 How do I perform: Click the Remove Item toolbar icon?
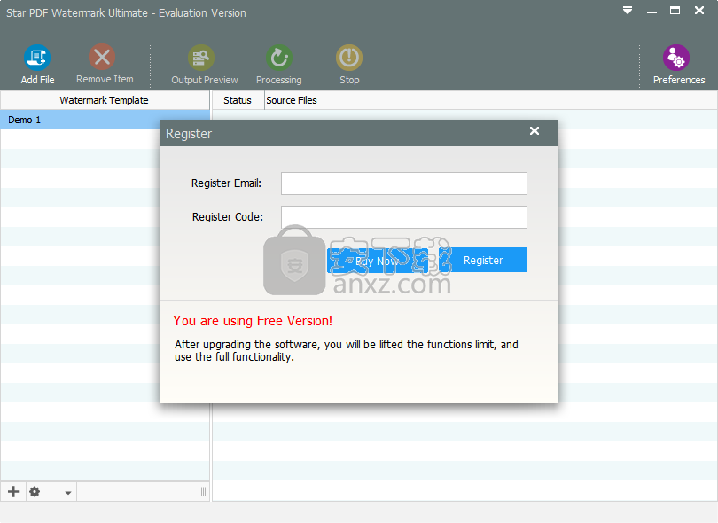point(102,58)
